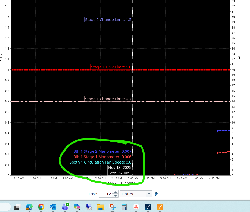250x212 pixels.
Task: Open the dark blue checkmark app
Action: [x=148, y=207]
